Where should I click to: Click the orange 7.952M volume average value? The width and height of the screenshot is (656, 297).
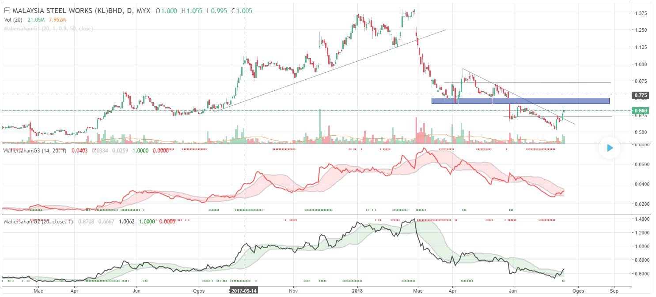click(x=57, y=19)
